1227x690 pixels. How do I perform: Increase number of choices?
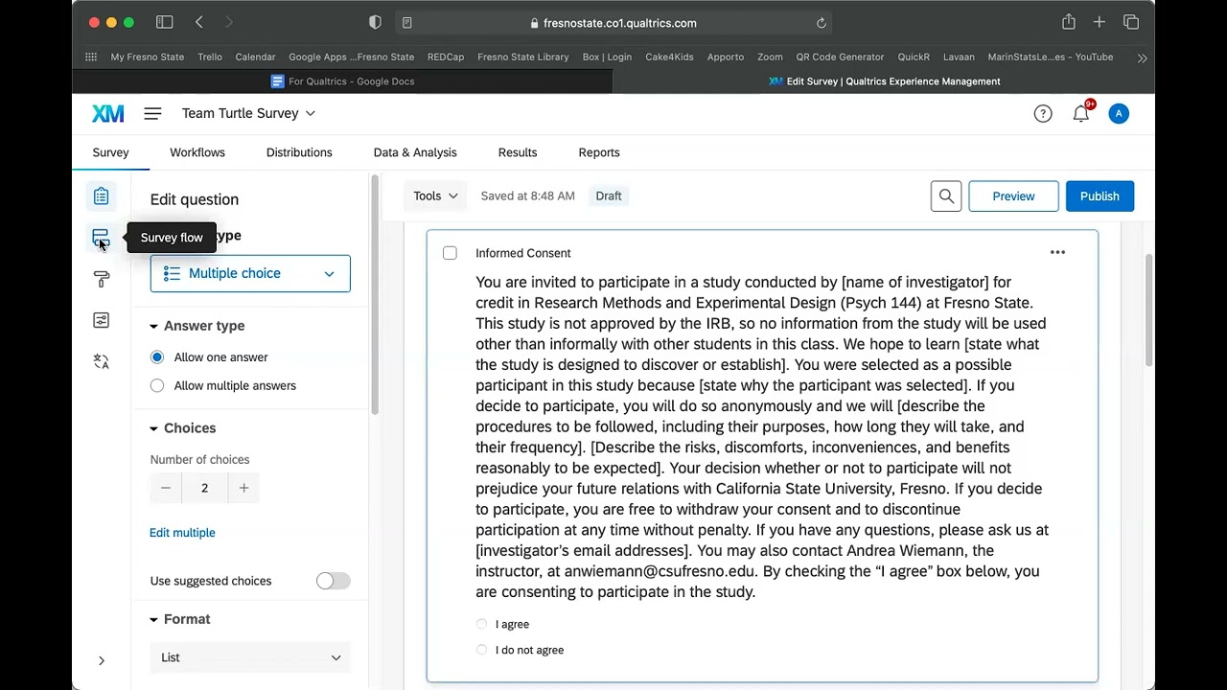click(x=243, y=488)
